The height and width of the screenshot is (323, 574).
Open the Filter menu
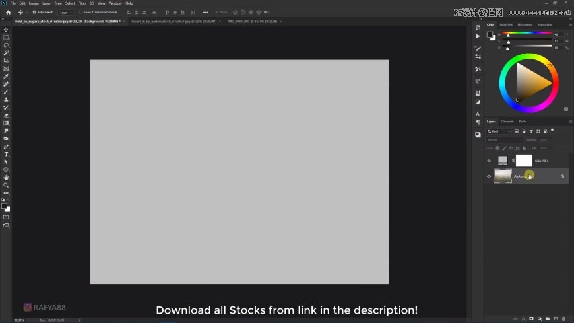(82, 3)
